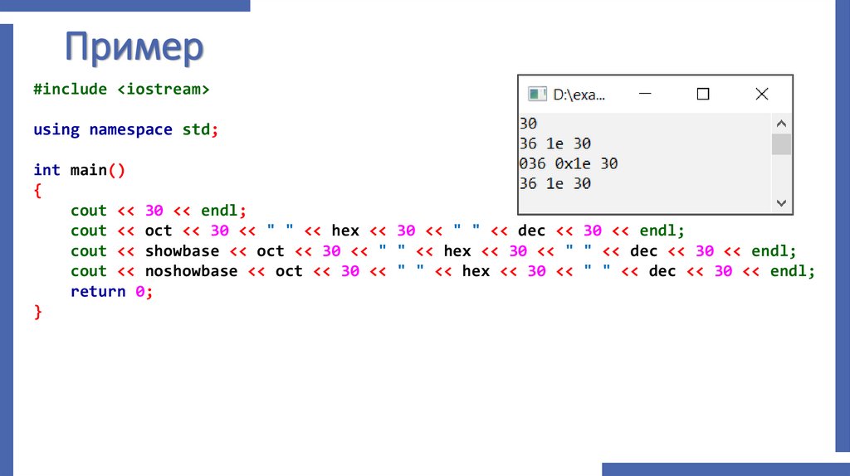Click the console scrollbar up arrow
Viewport: 850px width, 476px height.
click(781, 124)
